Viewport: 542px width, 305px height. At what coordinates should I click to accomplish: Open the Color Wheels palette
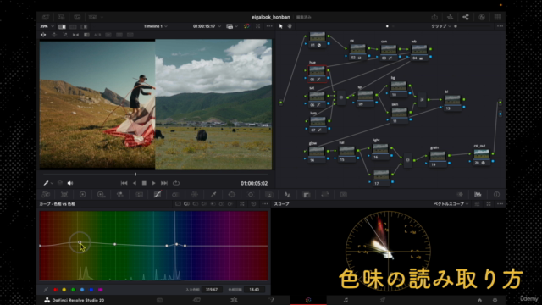coord(83,195)
